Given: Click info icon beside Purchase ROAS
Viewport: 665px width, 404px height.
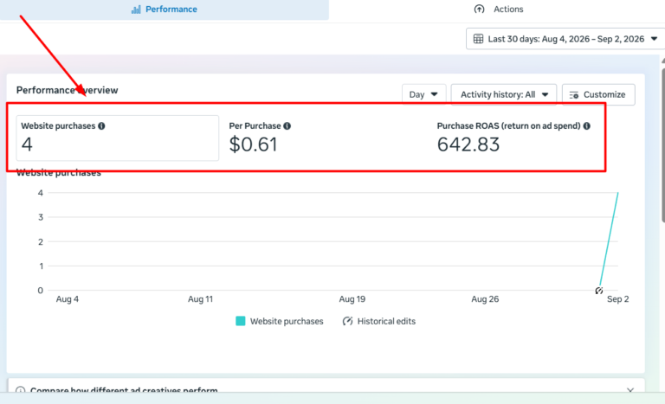Looking at the screenshot, I should [586, 126].
